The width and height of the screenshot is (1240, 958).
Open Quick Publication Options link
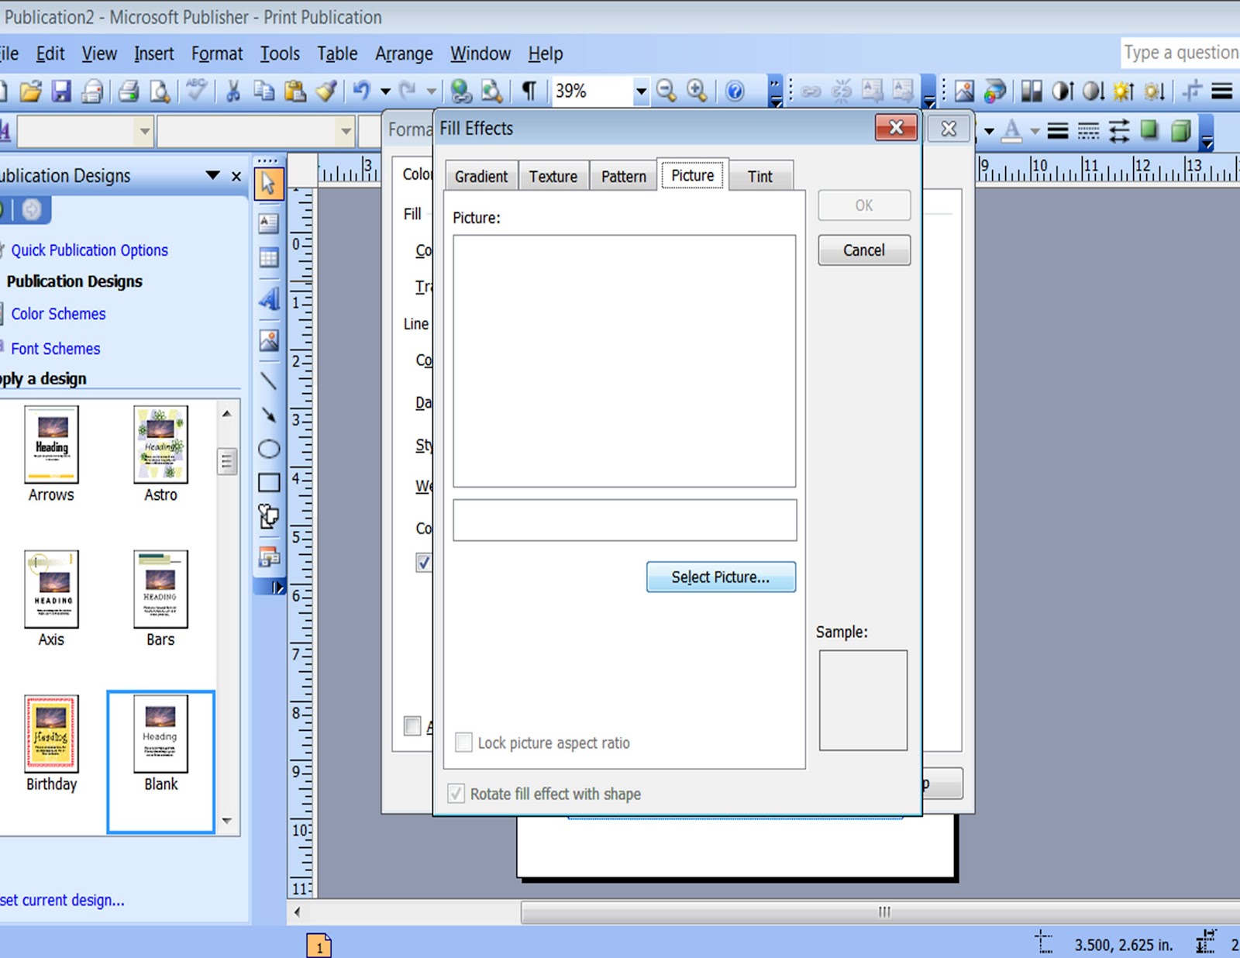pos(90,250)
